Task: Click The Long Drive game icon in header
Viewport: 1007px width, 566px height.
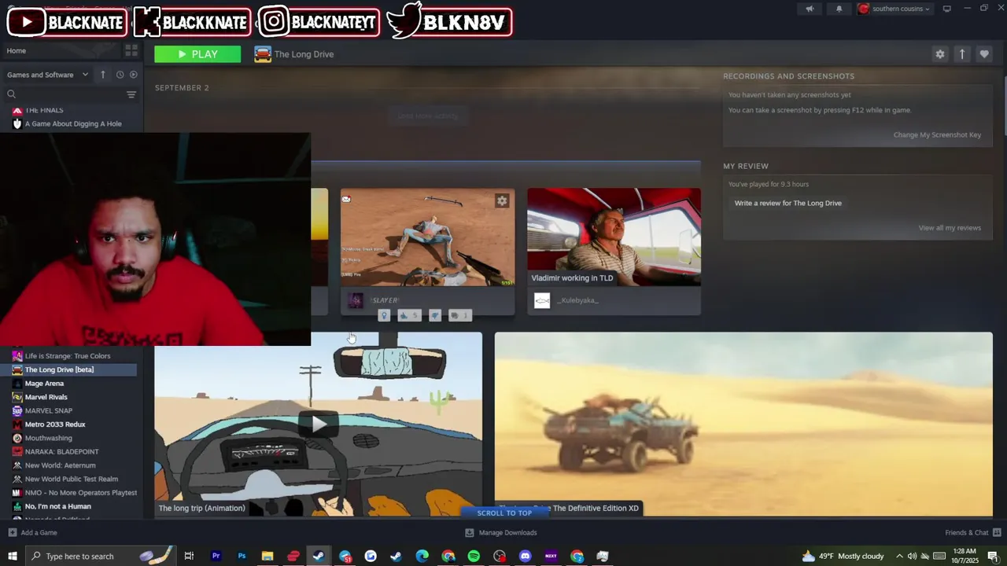Action: click(x=263, y=54)
